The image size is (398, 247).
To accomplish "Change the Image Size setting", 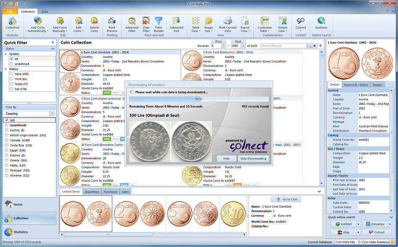I will tap(208, 24).
